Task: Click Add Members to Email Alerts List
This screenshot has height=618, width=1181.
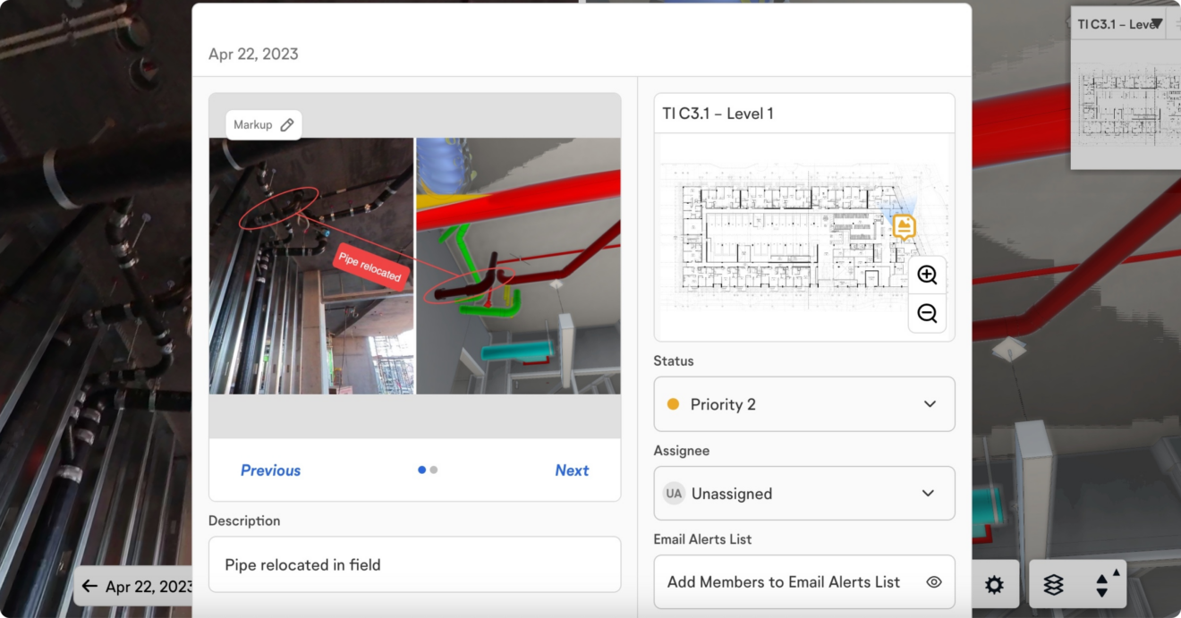Action: [x=783, y=581]
